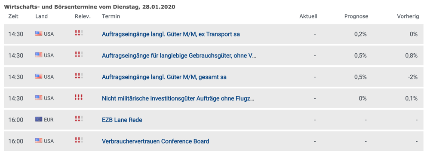The height and width of the screenshot is (155, 427).
Task: Click the relevance icon for Verbrauchervertrauen Conference Board
Action: pyautogui.click(x=79, y=140)
